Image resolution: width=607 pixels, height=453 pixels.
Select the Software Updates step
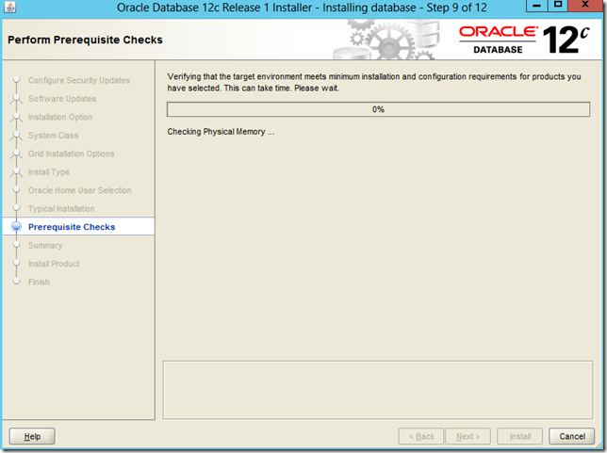tap(62, 99)
